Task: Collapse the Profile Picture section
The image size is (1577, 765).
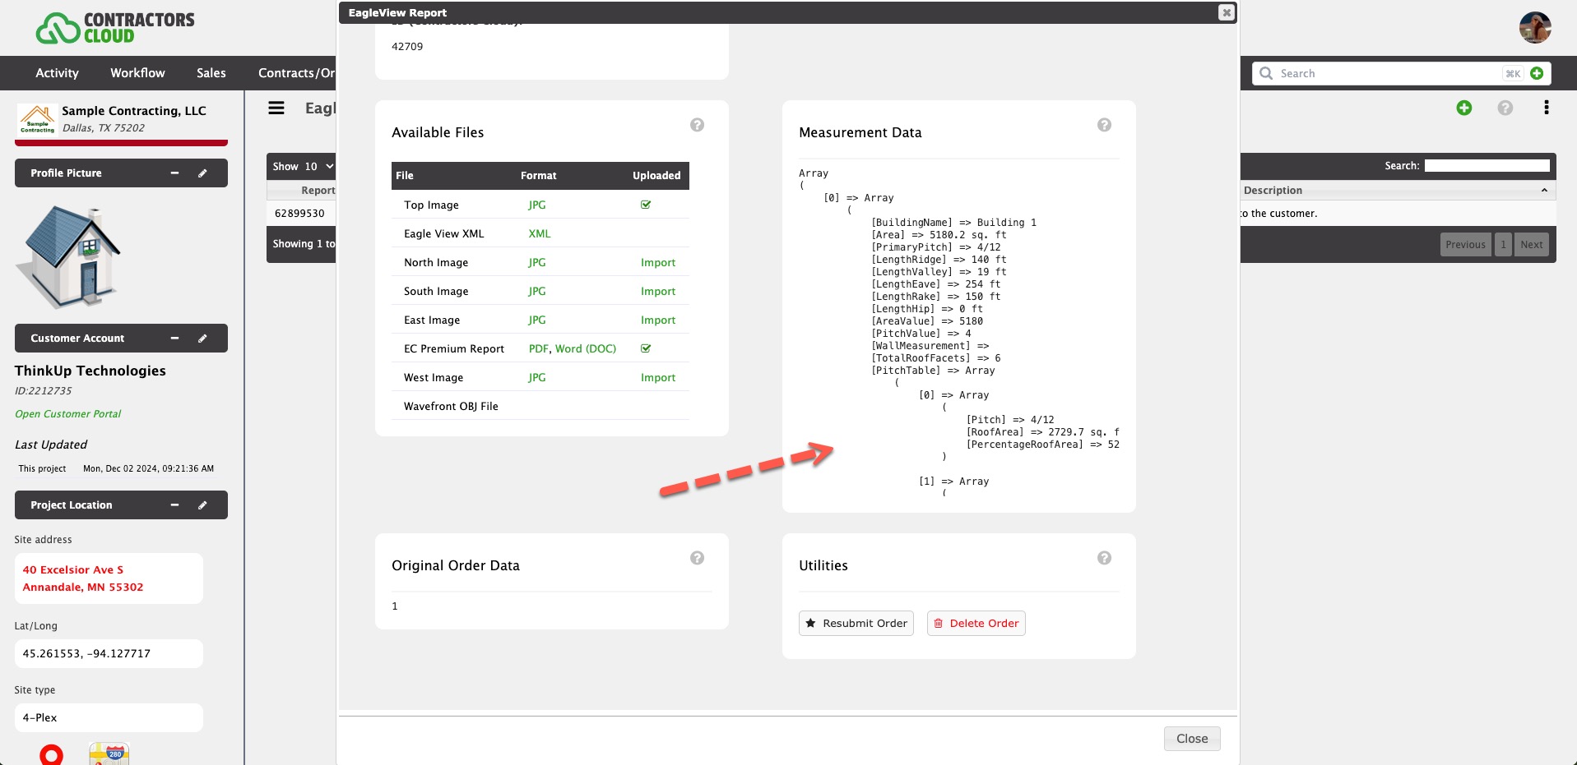Action: pos(174,173)
